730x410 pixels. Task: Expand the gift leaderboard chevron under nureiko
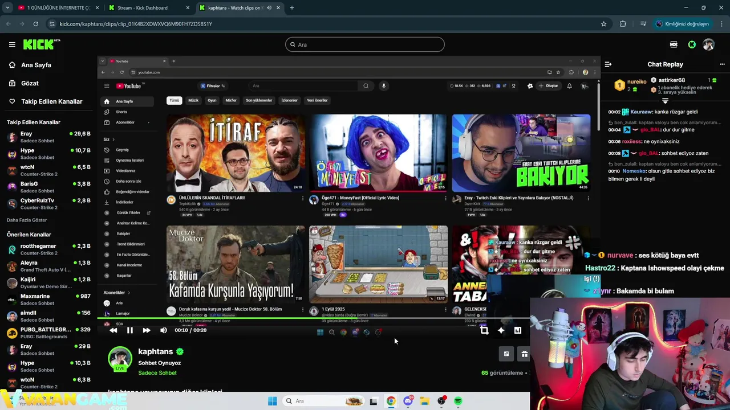[665, 101]
